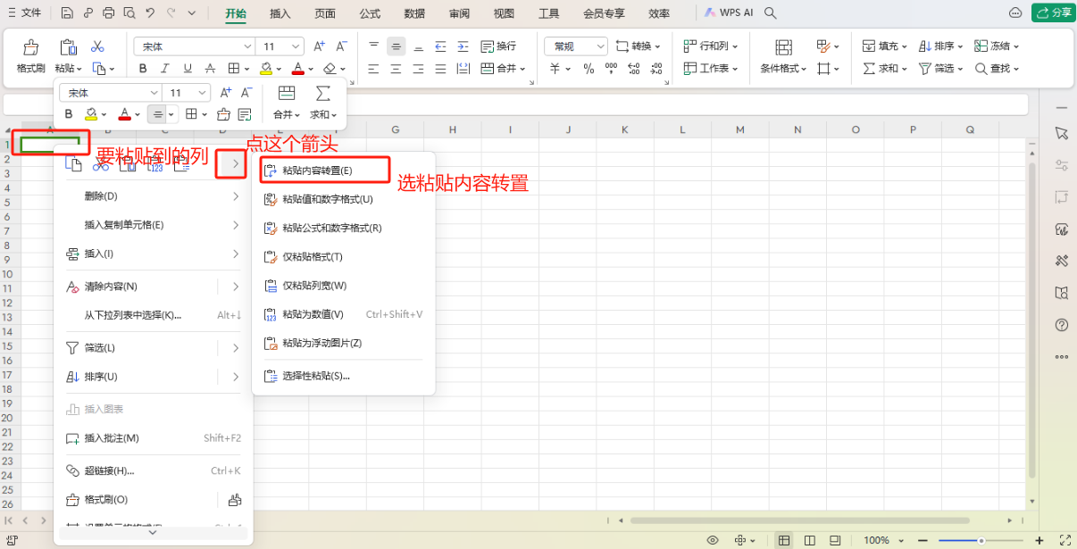Click the Increase Decimal icon
Screen dimensions: 1077x549
coord(634,69)
